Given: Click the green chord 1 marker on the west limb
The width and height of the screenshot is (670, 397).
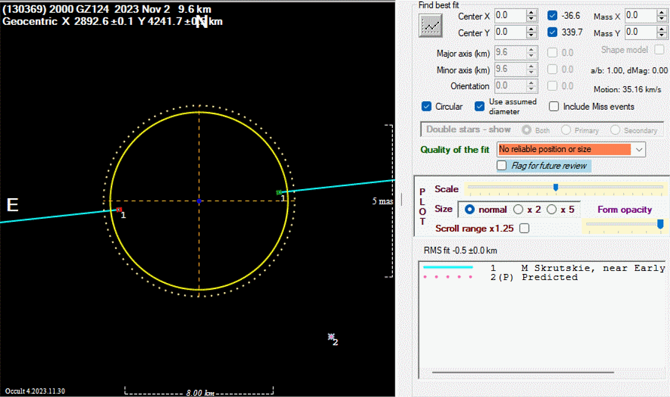Looking at the screenshot, I should coord(279,192).
